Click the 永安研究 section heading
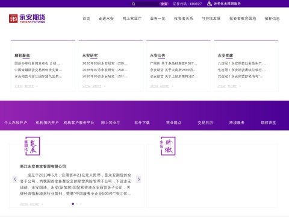This screenshot has height=217, width=289. click(x=90, y=55)
